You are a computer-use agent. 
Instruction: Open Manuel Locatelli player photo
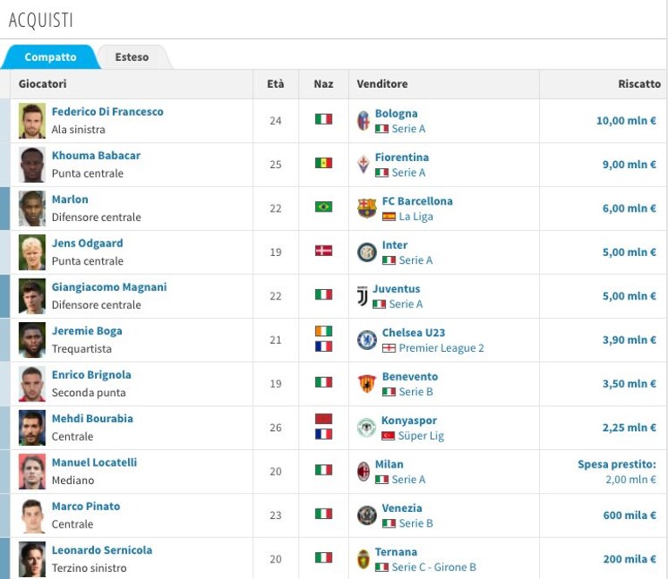click(32, 472)
